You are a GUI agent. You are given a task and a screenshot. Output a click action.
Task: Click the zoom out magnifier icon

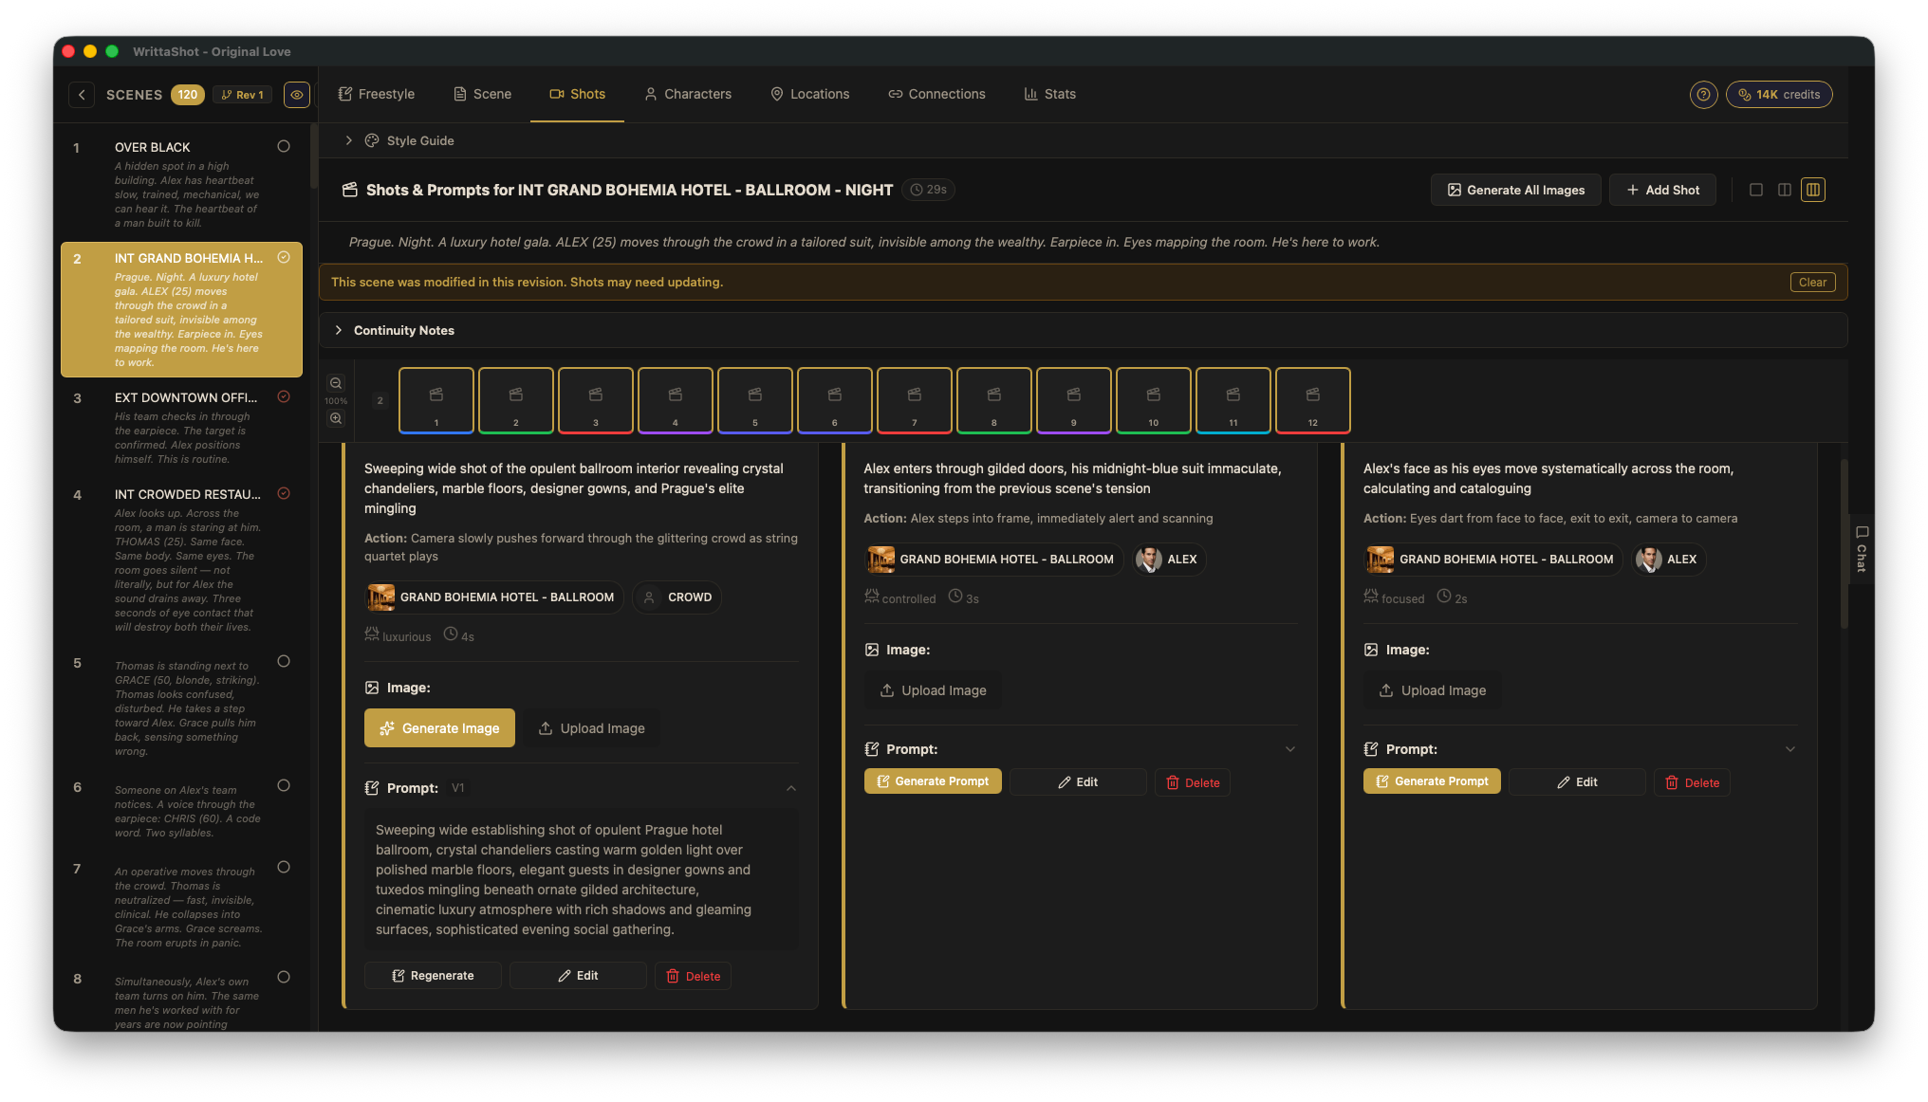pyautogui.click(x=336, y=383)
